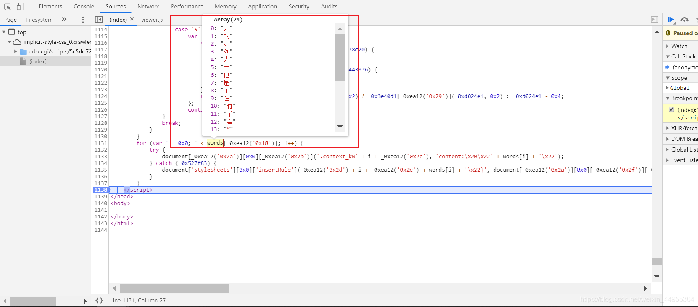Step over next function call

[685, 20]
